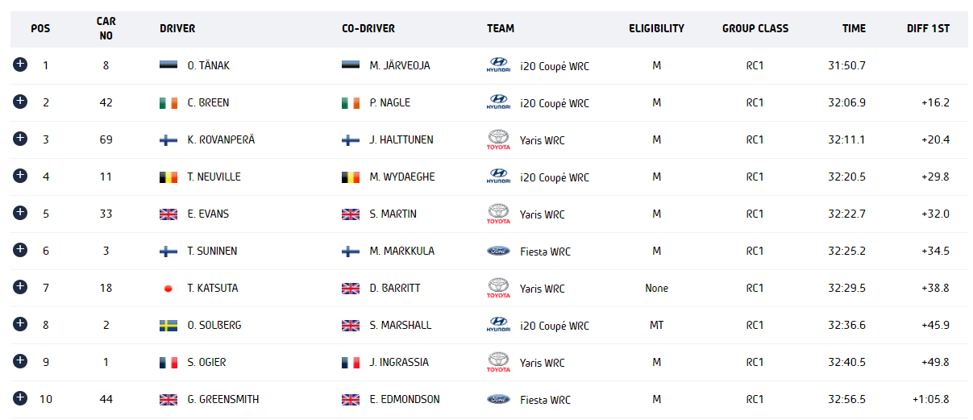Screen dimensions: 973x420
Task: Click Ford logo in T. Suninen row
Action: point(498,251)
